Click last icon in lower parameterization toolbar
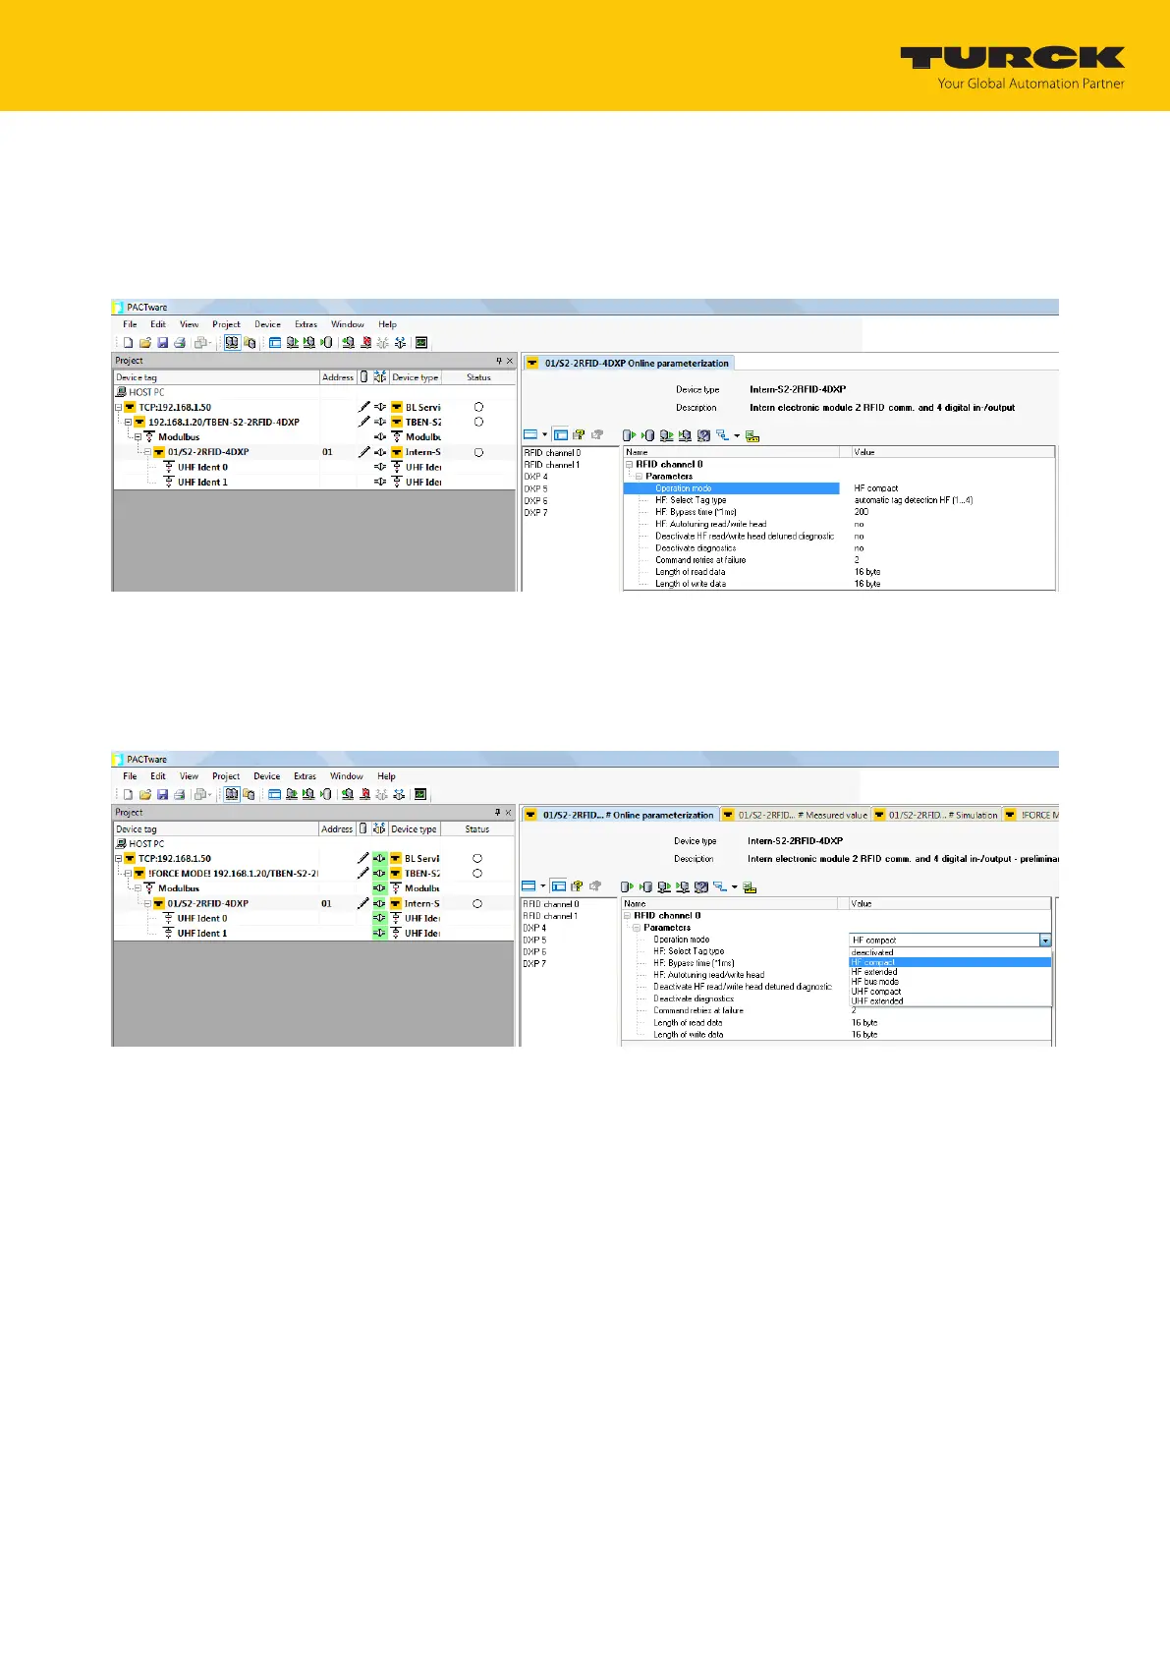Viewport: 1170px width, 1655px height. (751, 886)
